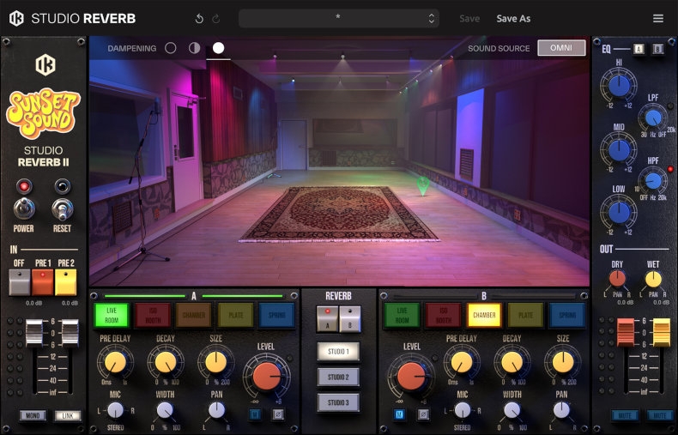Click the phase invert icon in section A

click(278, 414)
